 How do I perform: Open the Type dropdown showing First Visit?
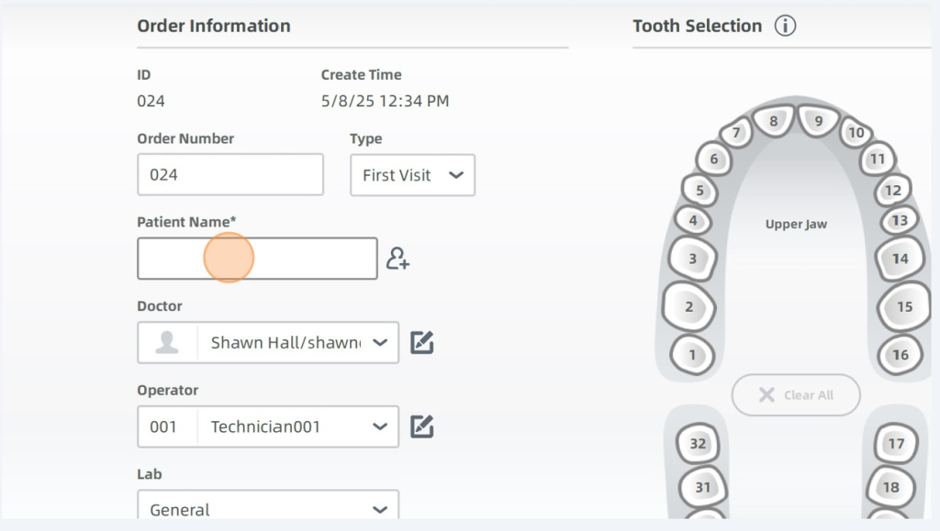click(x=412, y=175)
